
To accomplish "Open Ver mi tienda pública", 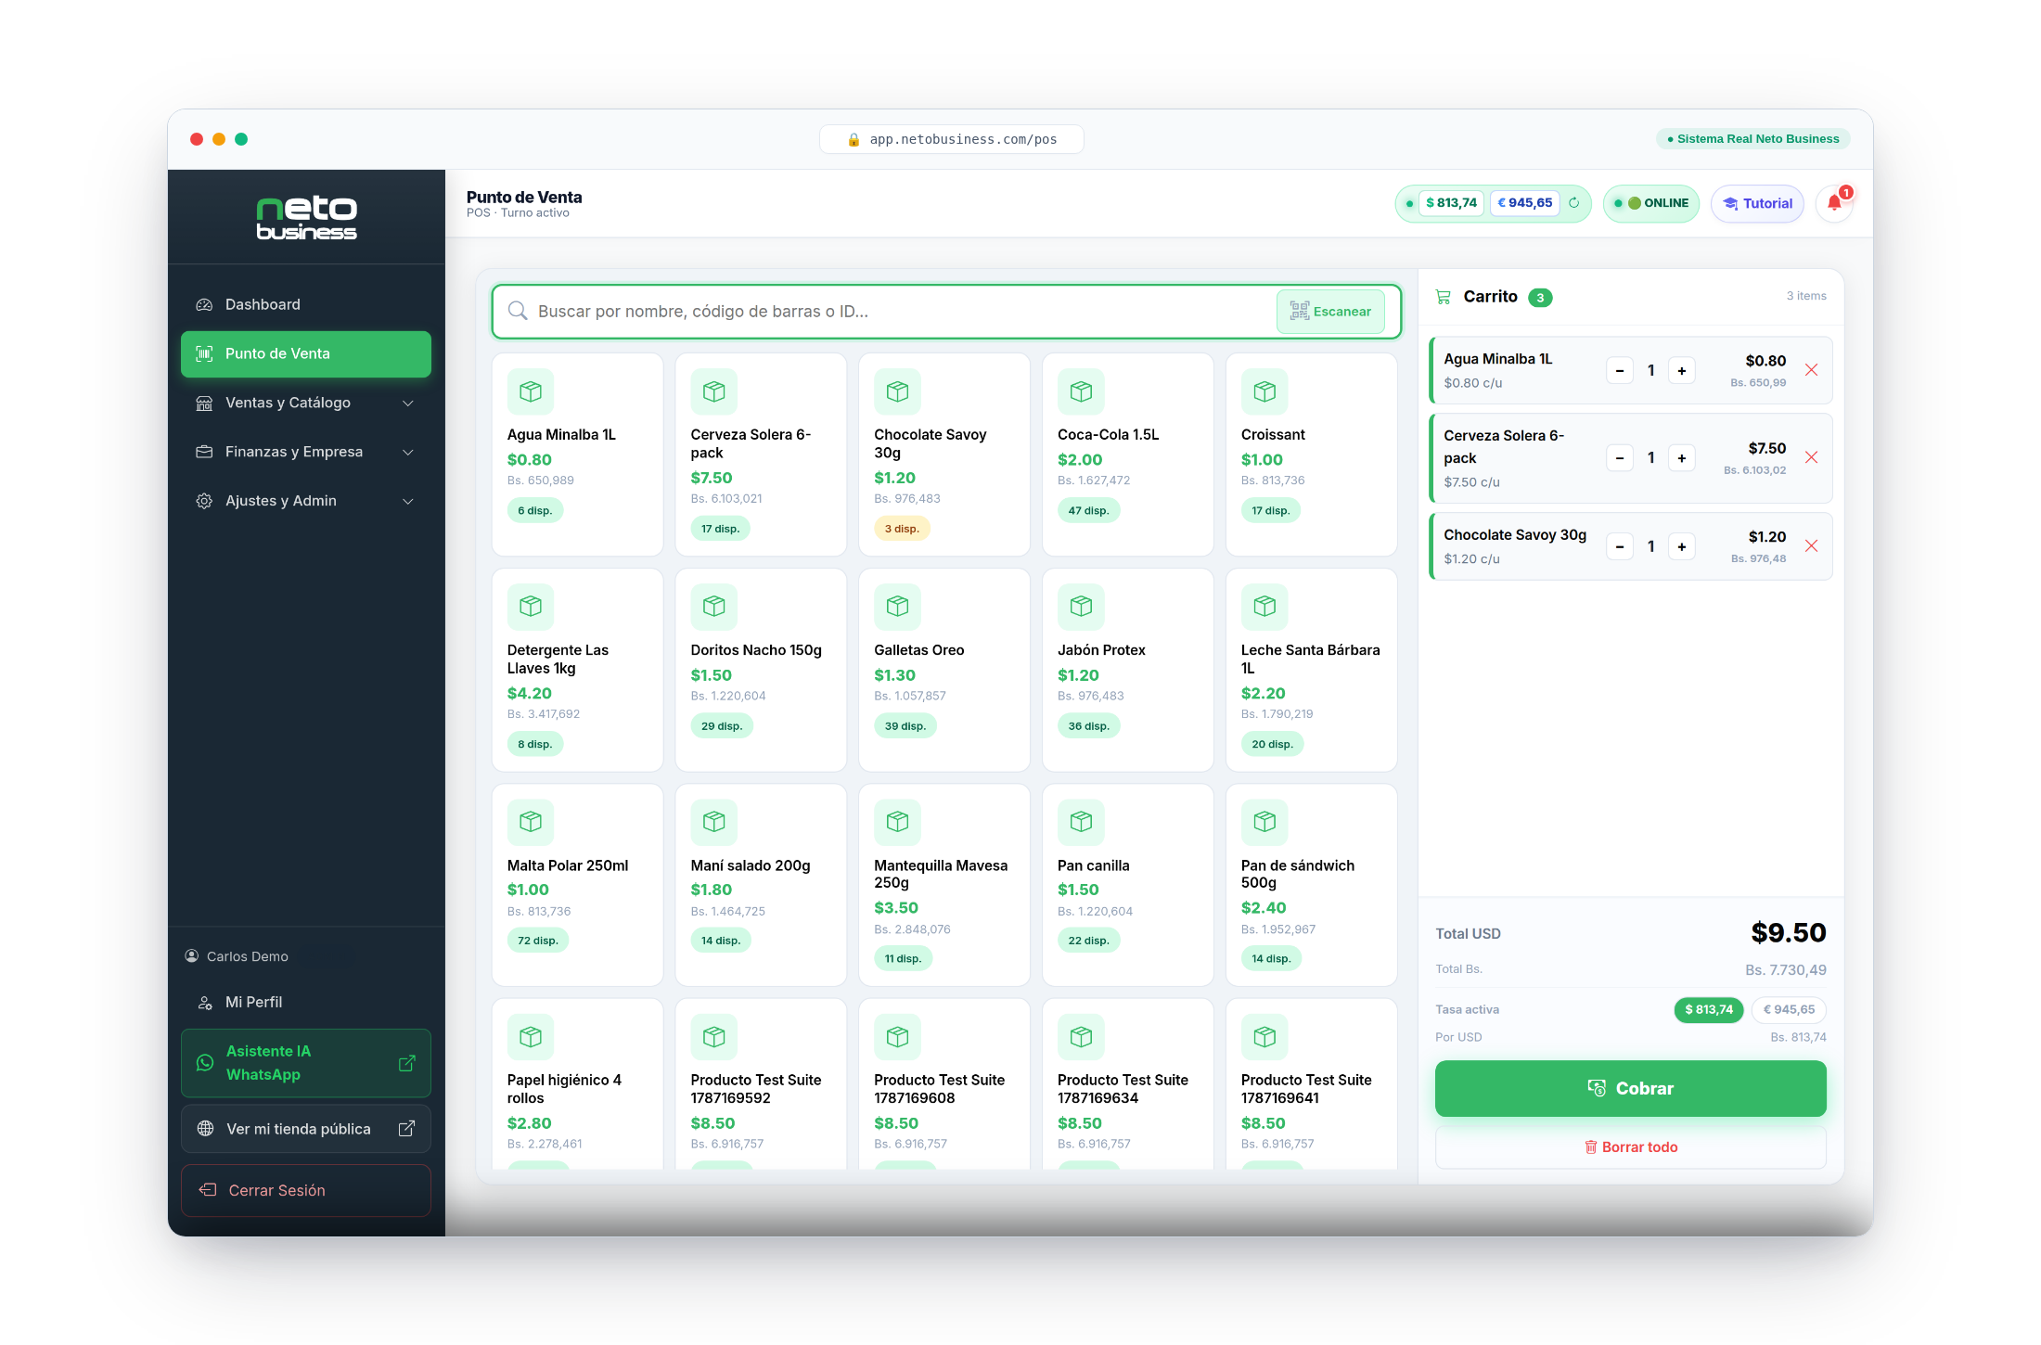I will 306,1129.
